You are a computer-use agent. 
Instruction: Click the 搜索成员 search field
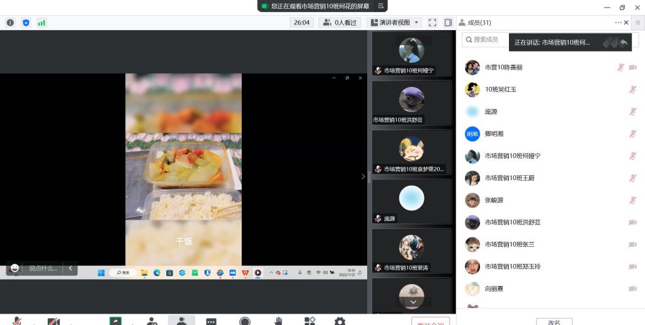[x=485, y=40]
